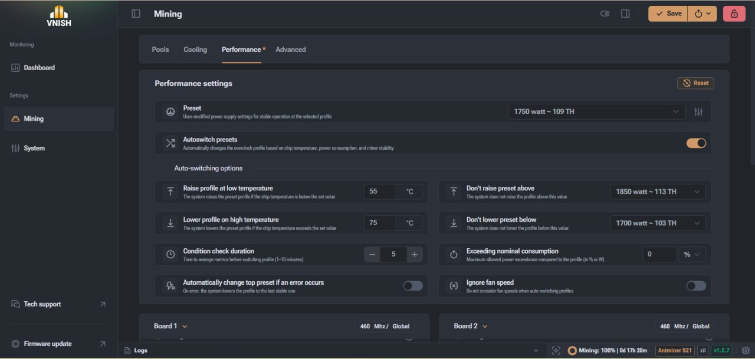Click the Raise profile temperature input field

380,192
